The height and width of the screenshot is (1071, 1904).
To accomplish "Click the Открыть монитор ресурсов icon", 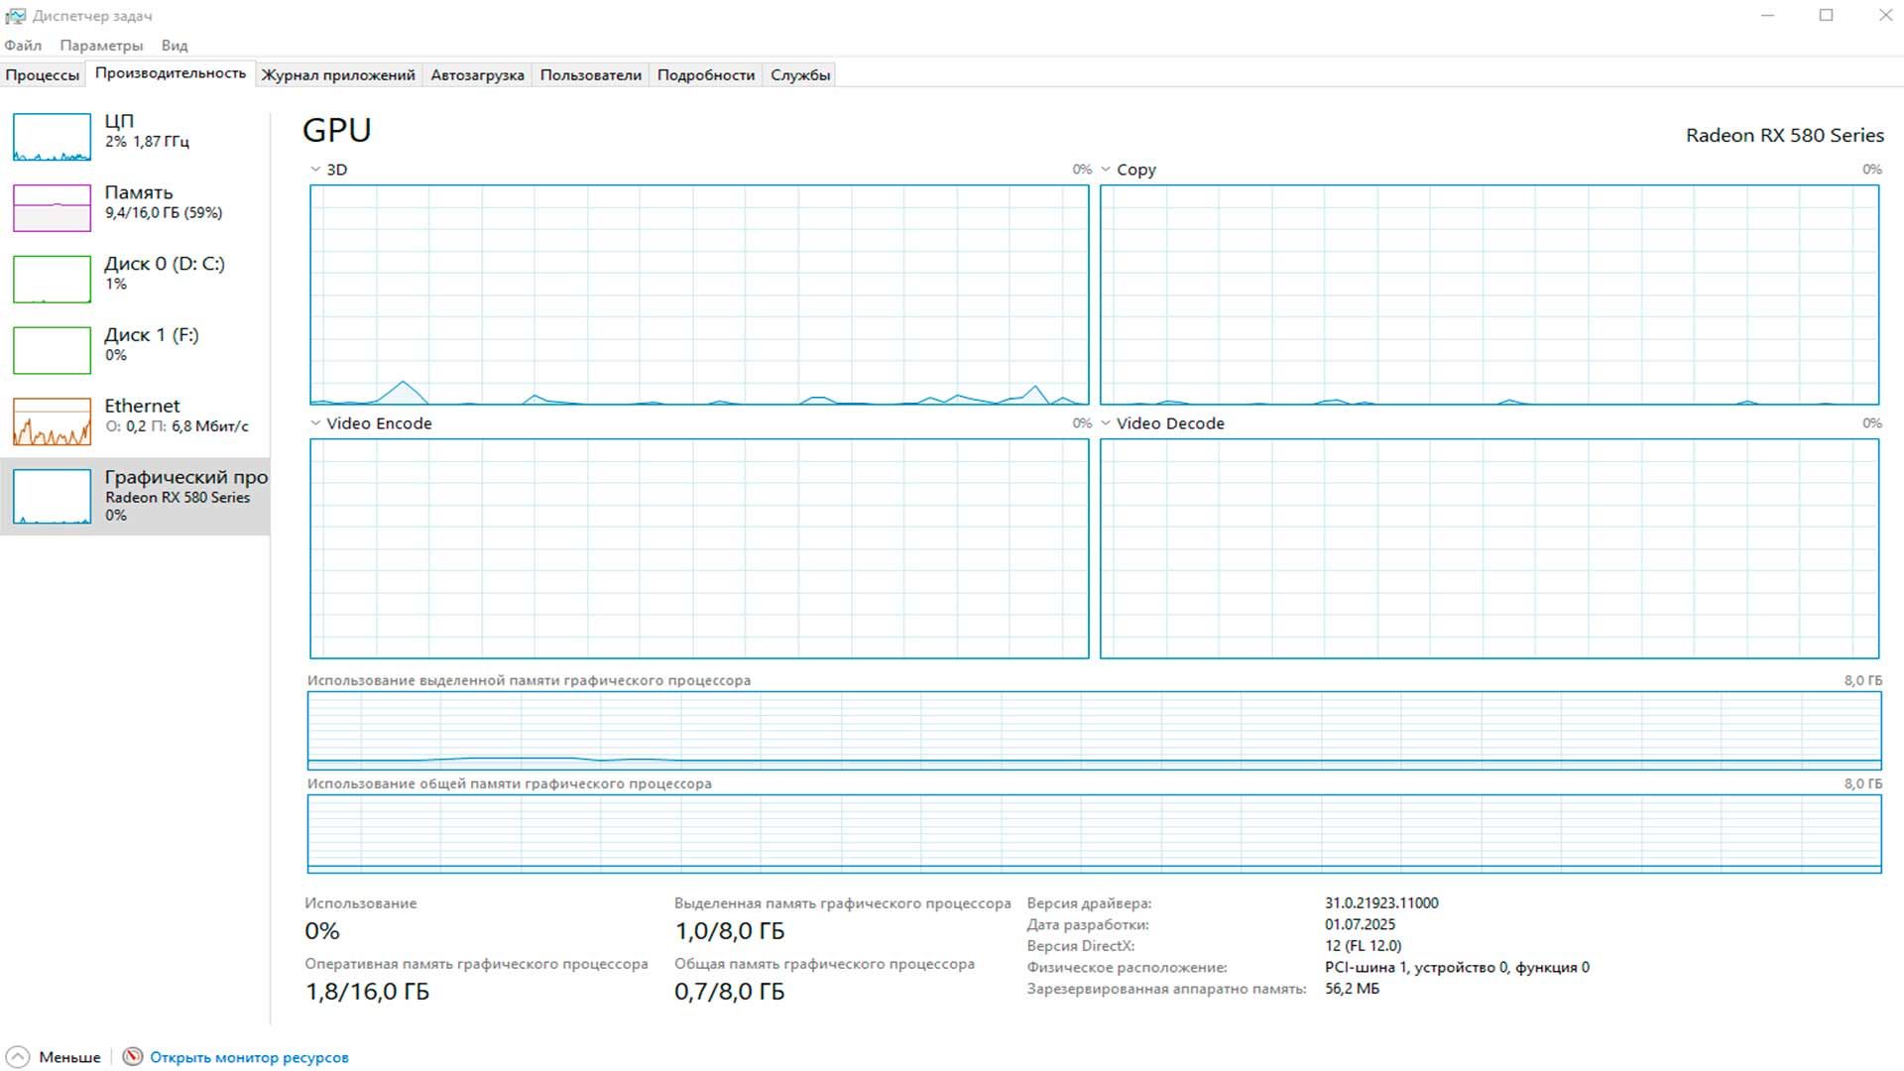I will tap(130, 1057).
